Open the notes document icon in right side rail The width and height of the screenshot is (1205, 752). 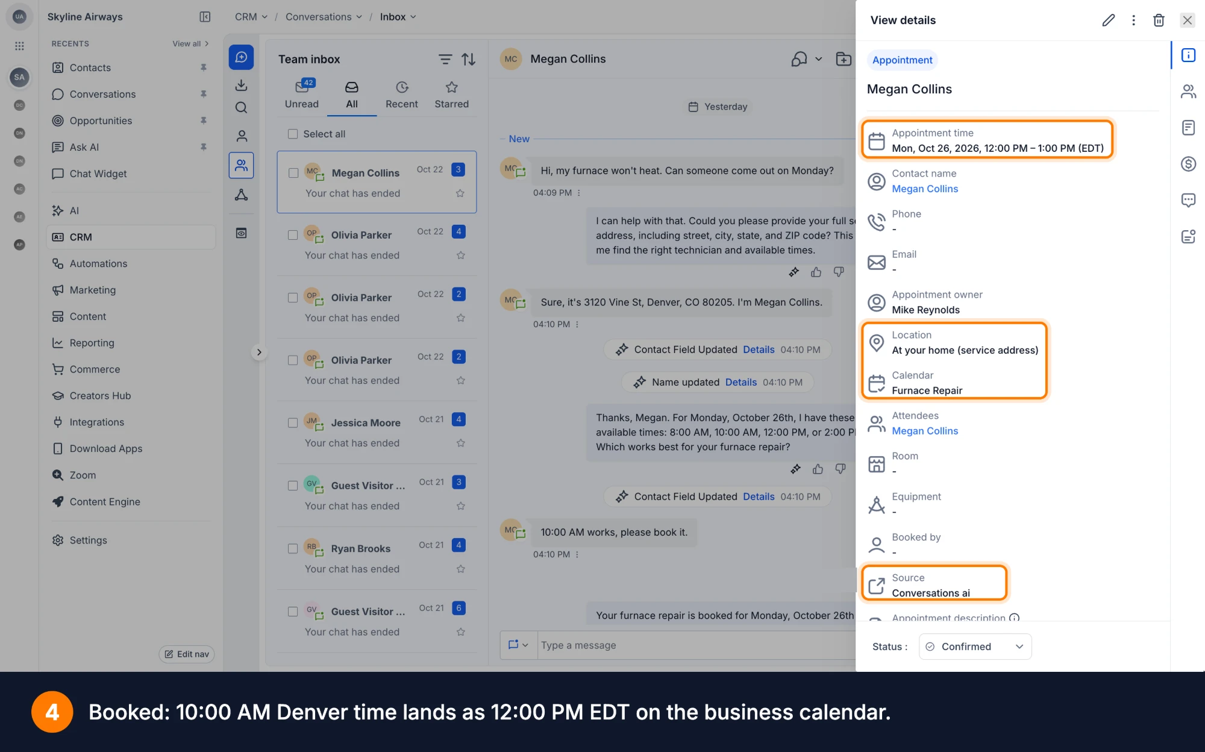(x=1188, y=128)
